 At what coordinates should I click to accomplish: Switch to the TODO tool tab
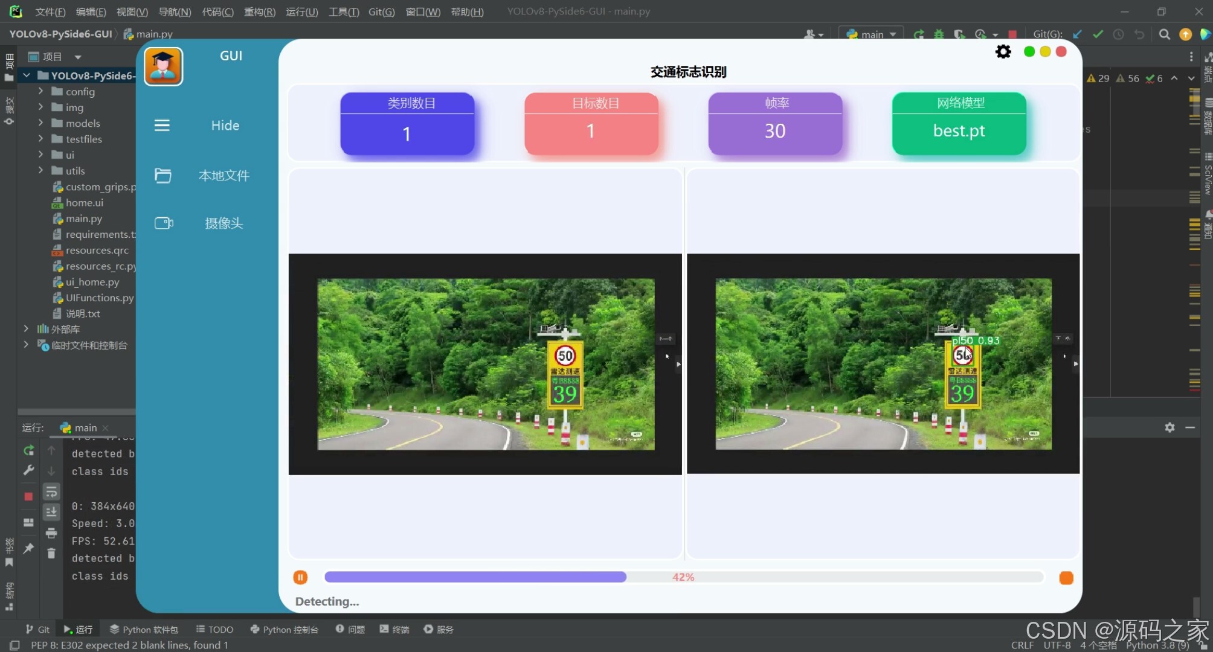[214, 629]
